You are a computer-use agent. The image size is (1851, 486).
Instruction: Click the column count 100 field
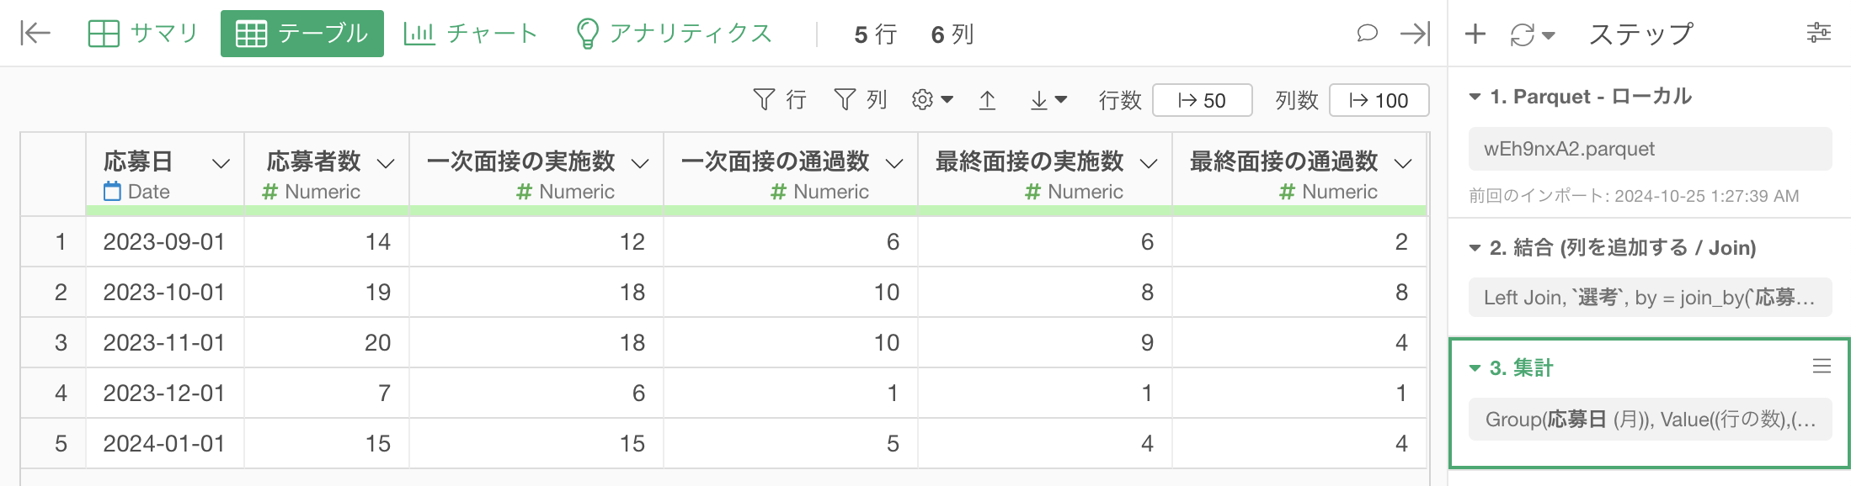coord(1379,100)
